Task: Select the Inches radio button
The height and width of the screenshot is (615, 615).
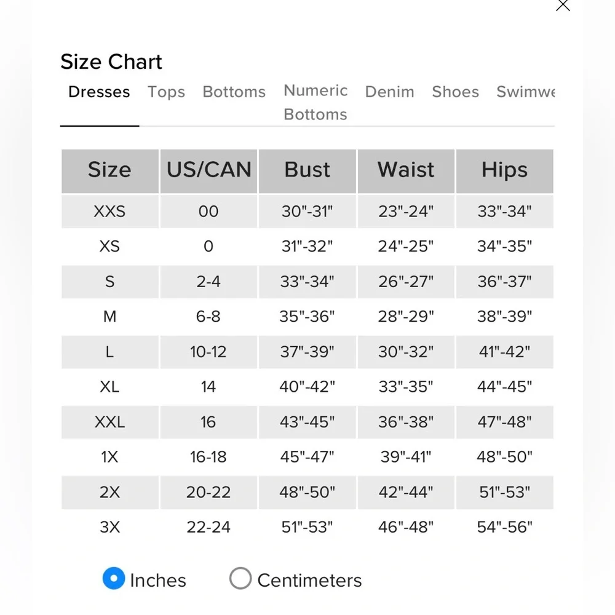Action: 114,578
